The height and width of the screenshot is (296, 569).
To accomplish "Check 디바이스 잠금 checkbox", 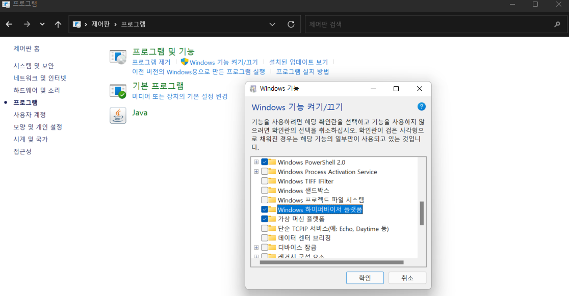I will (265, 248).
